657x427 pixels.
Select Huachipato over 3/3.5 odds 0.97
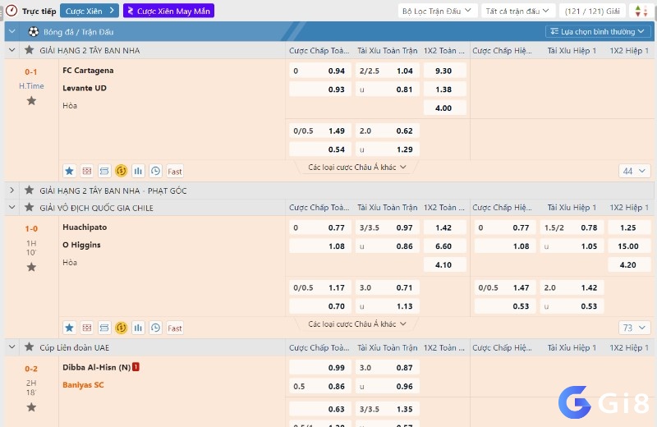point(387,227)
